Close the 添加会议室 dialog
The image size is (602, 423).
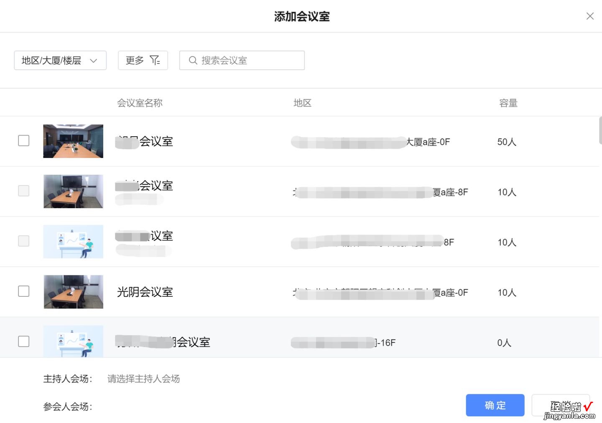590,16
